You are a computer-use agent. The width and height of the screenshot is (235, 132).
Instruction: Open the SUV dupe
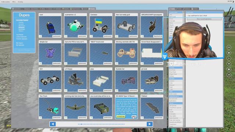tap(50, 80)
